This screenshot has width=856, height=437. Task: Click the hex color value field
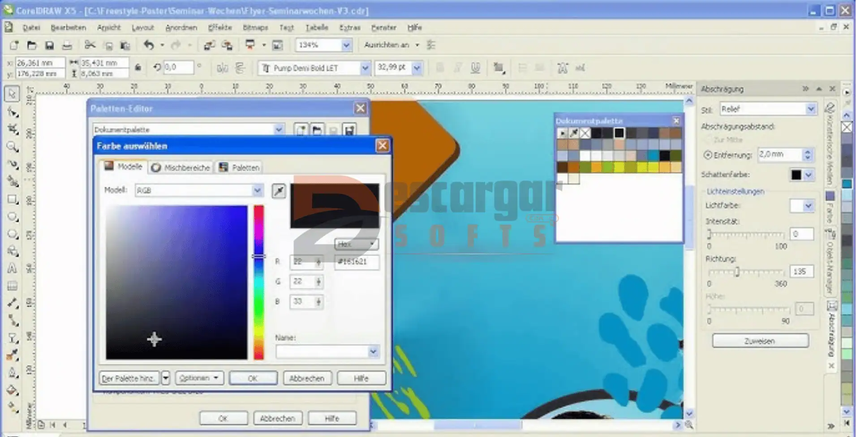[357, 262]
